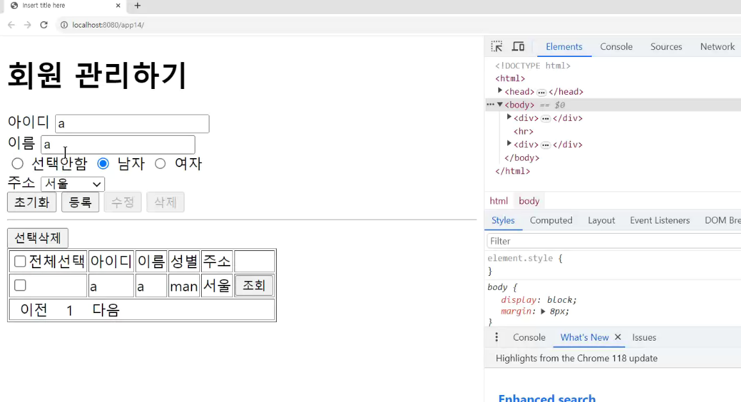Select the Computed sidebar tab
This screenshot has height=402, width=741.
[x=551, y=220]
